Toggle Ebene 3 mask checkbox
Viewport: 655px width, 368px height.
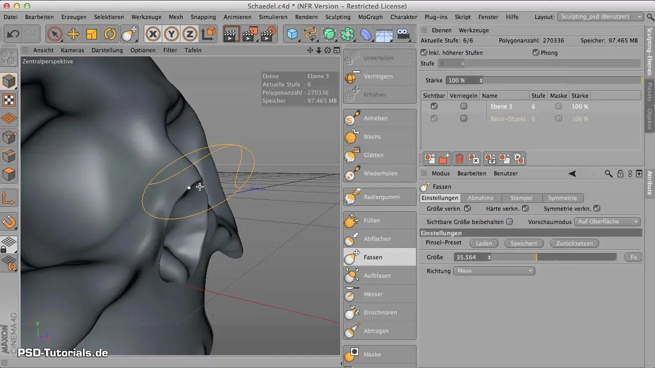point(558,106)
